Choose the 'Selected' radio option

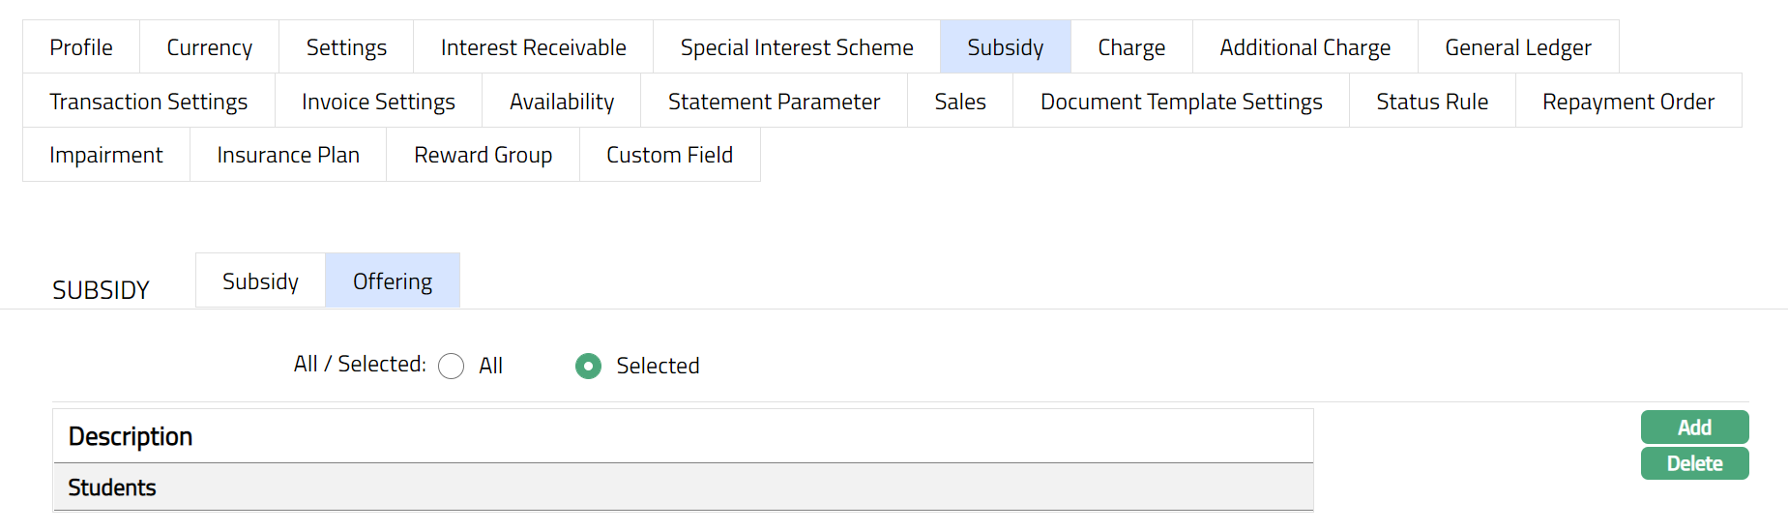588,367
